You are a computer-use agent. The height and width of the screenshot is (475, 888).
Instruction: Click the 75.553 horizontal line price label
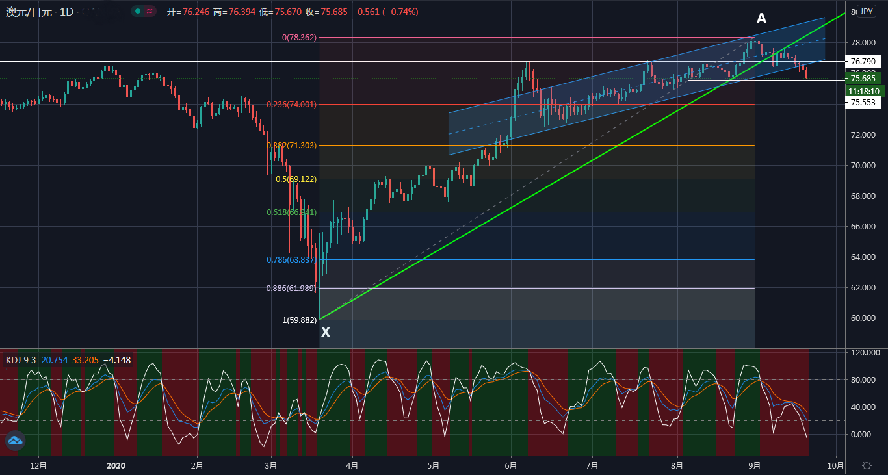tap(863, 103)
